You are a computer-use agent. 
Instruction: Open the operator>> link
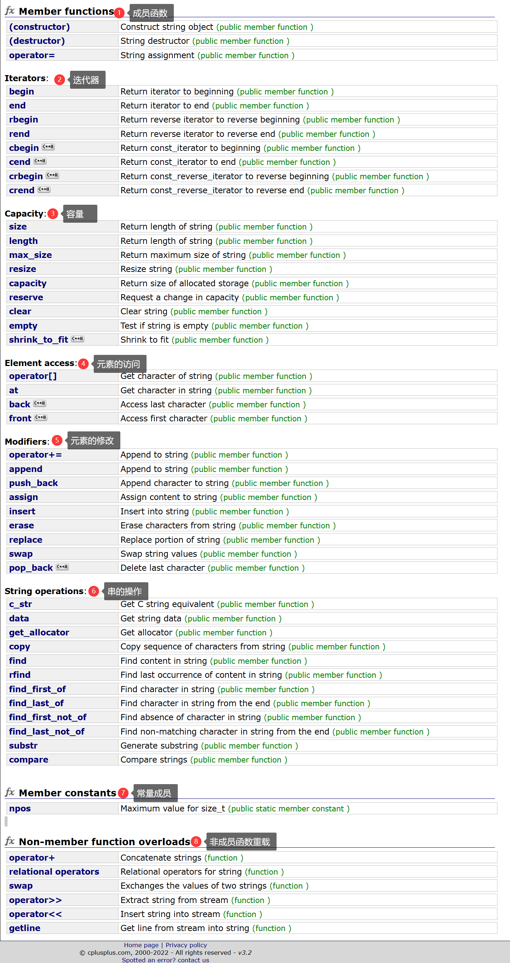pyautogui.click(x=35, y=900)
